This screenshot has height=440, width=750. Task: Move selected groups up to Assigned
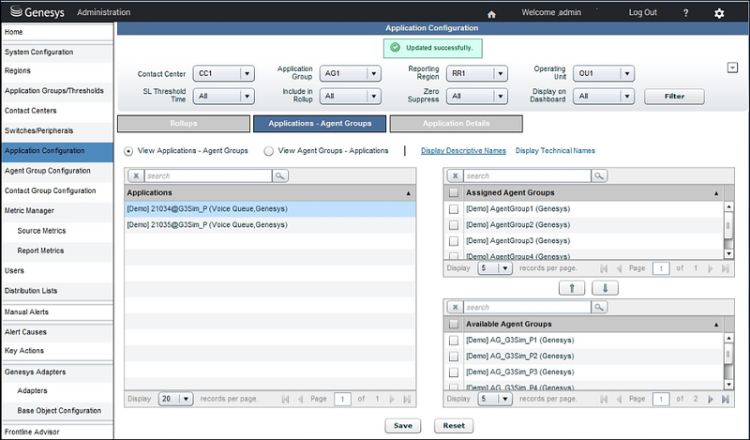pyautogui.click(x=572, y=288)
